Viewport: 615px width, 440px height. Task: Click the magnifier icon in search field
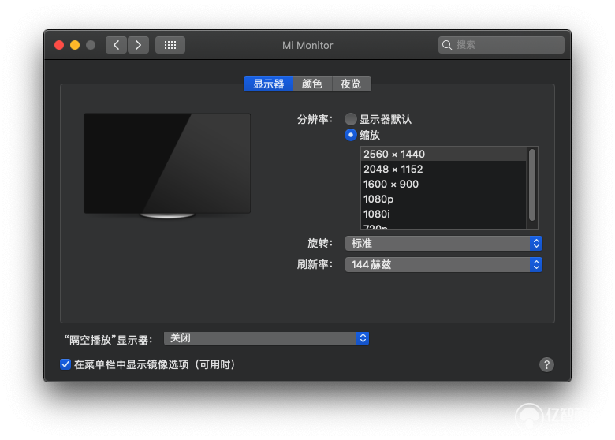447,45
